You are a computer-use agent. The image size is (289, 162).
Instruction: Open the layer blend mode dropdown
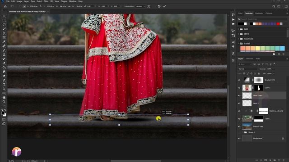(x=248, y=69)
